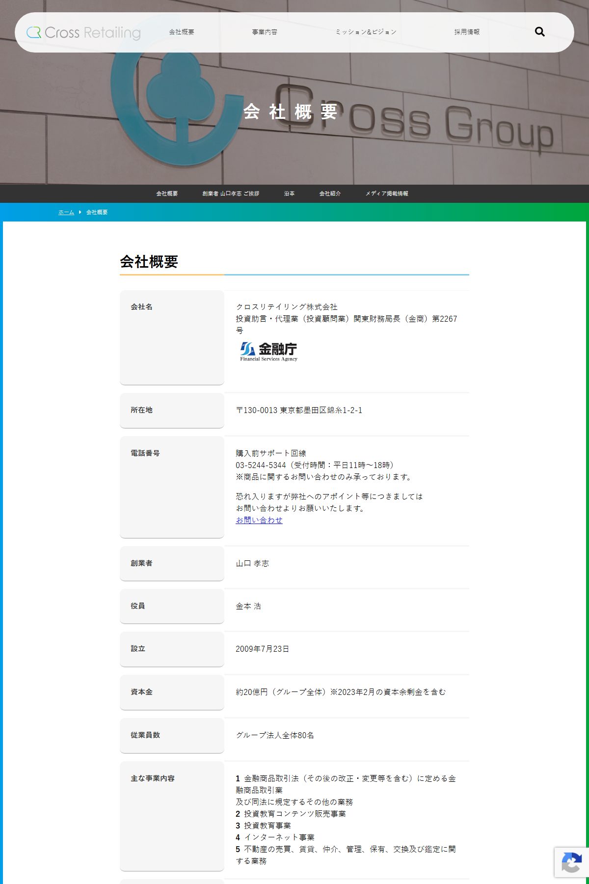Click business item 4 インターネット事業
This screenshot has width=589, height=884.
pyautogui.click(x=275, y=837)
